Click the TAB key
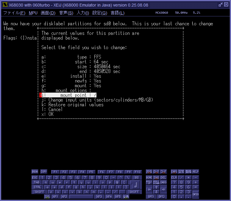231x201 pixels. tap(37, 183)
